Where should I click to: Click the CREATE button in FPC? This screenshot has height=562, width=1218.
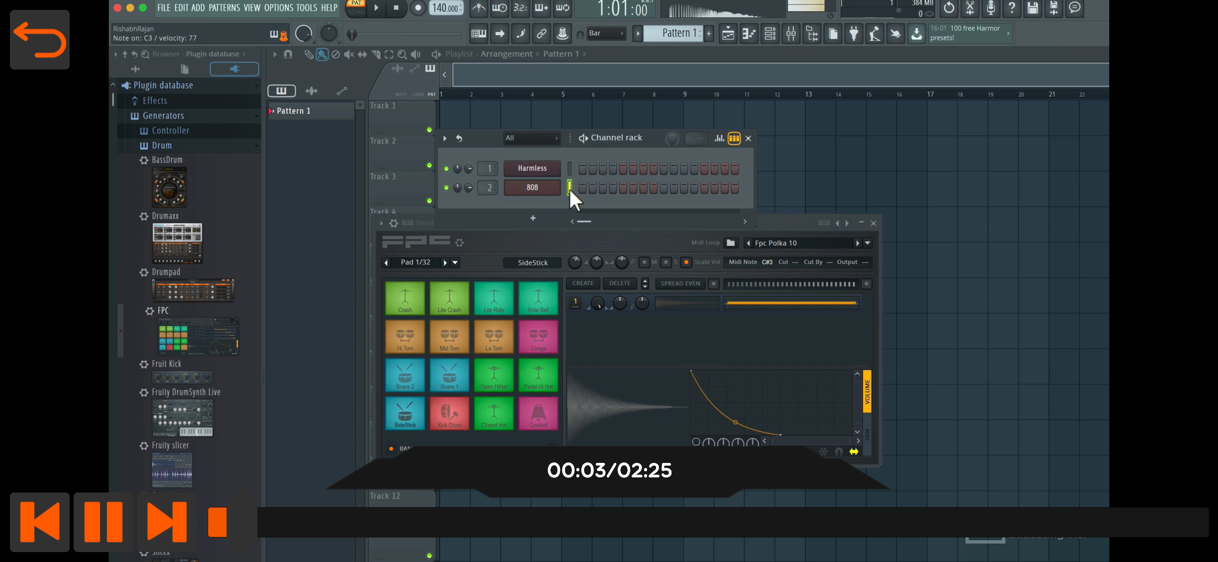click(x=583, y=283)
